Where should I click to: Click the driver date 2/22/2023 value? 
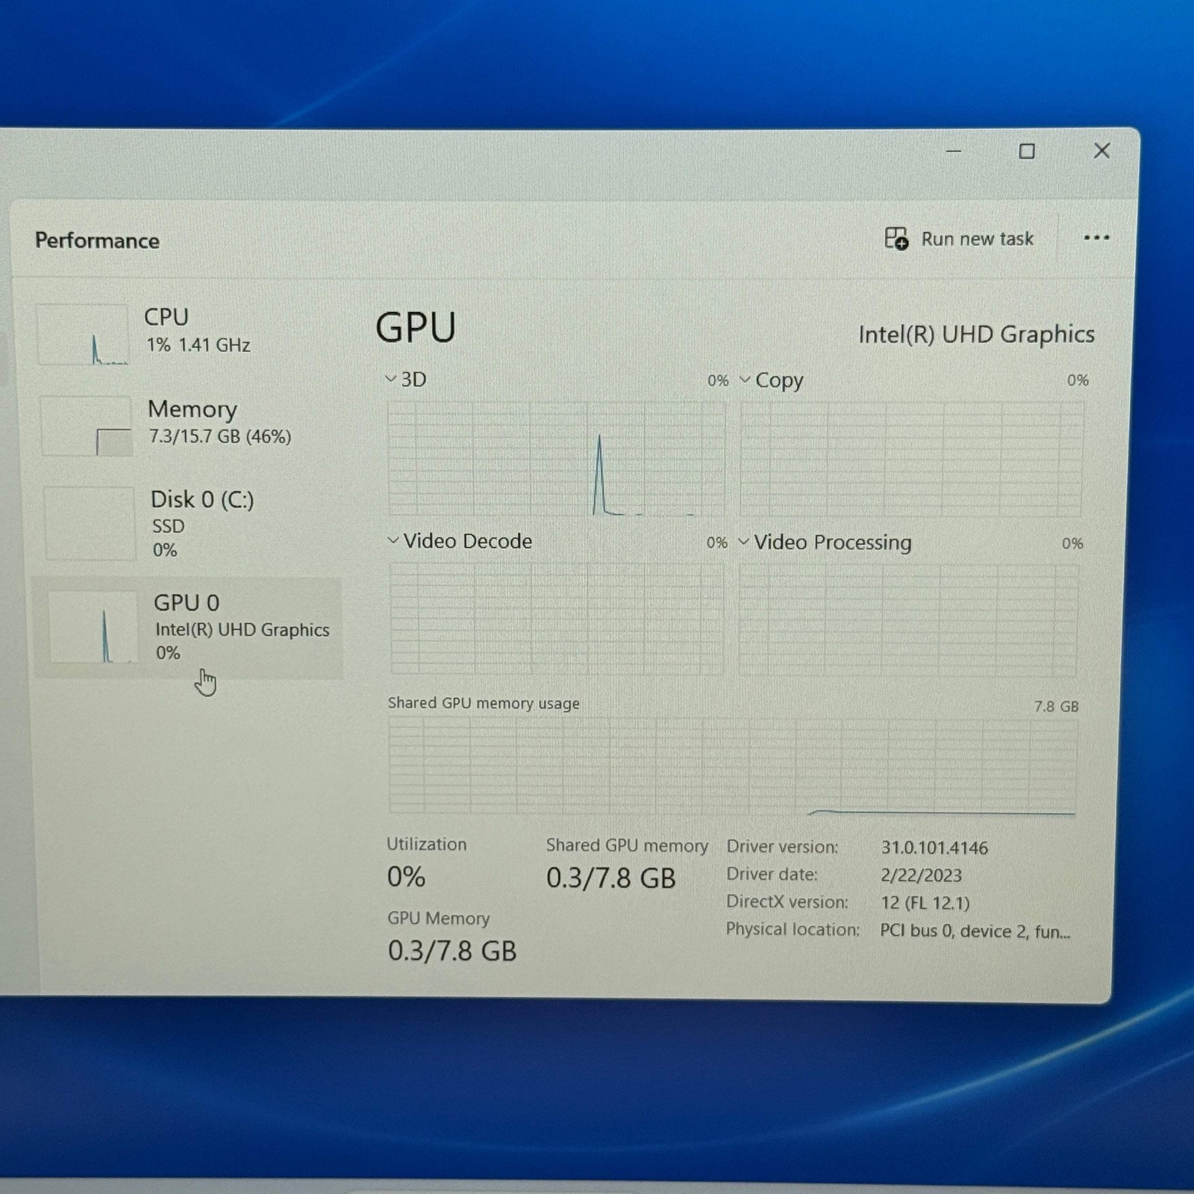point(921,875)
